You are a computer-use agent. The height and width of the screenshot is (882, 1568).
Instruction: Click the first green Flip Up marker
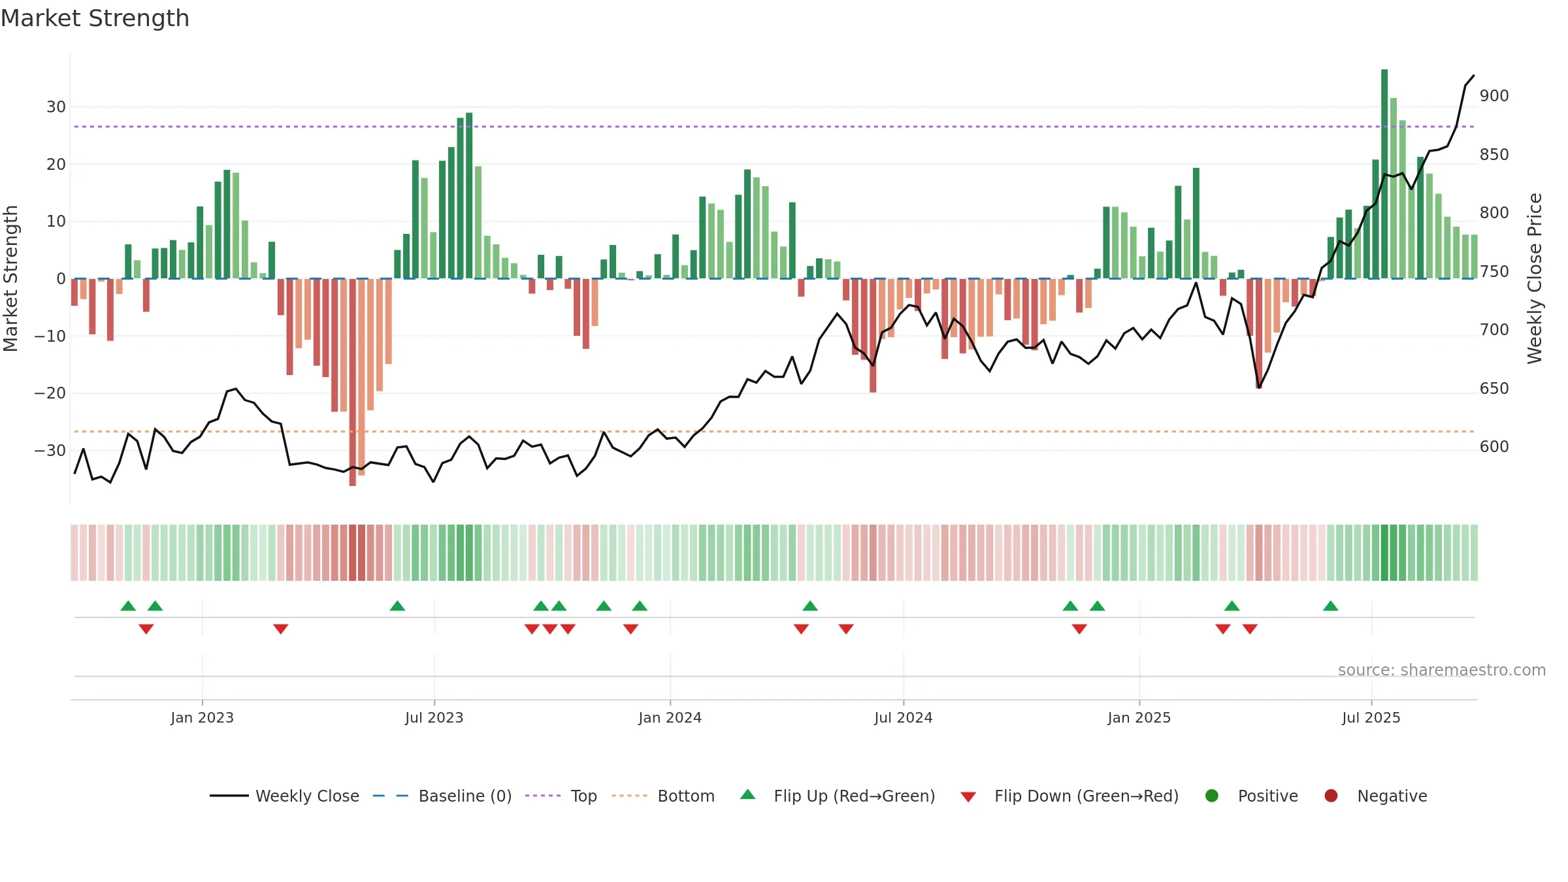click(128, 606)
